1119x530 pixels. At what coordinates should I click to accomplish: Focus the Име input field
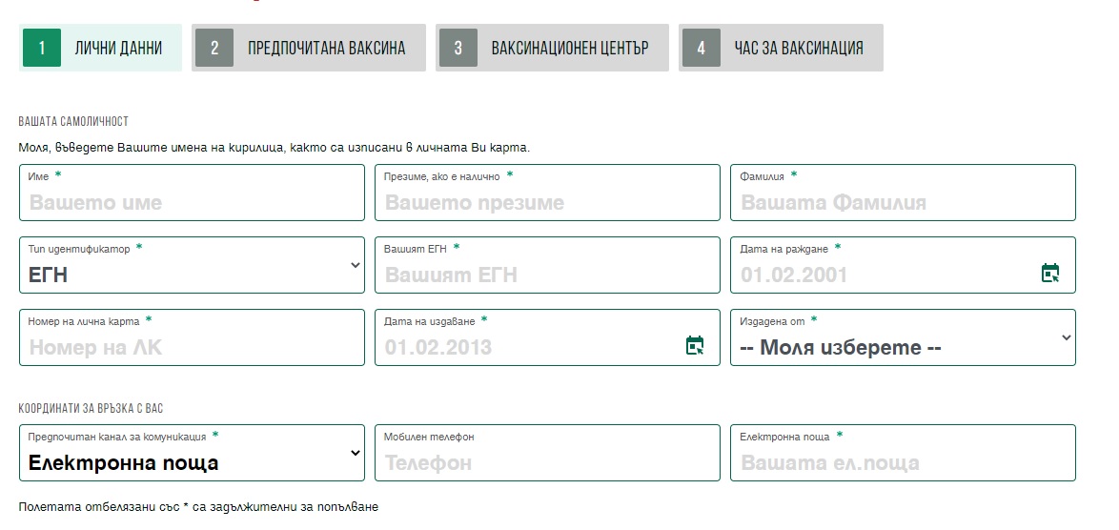(x=192, y=193)
